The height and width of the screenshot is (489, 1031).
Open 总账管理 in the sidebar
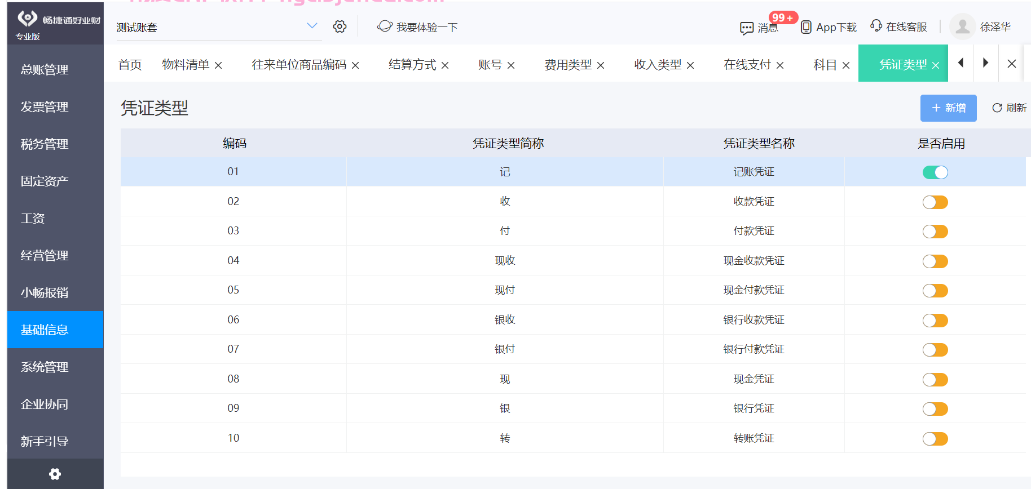coord(55,69)
